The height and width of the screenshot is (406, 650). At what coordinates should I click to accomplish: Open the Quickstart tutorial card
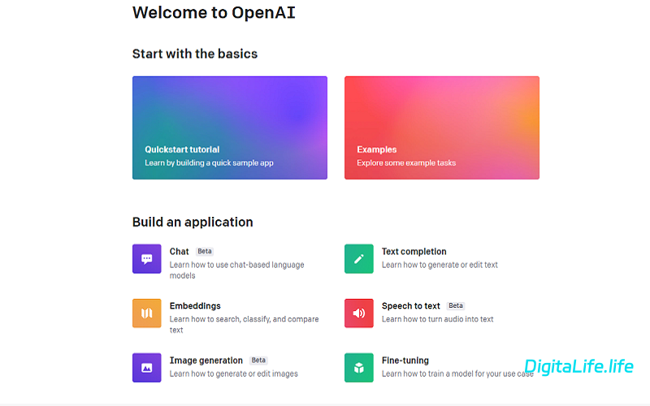[x=229, y=127]
